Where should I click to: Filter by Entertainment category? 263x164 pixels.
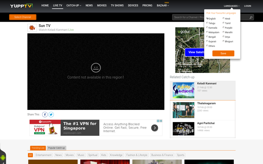pos(44,155)
